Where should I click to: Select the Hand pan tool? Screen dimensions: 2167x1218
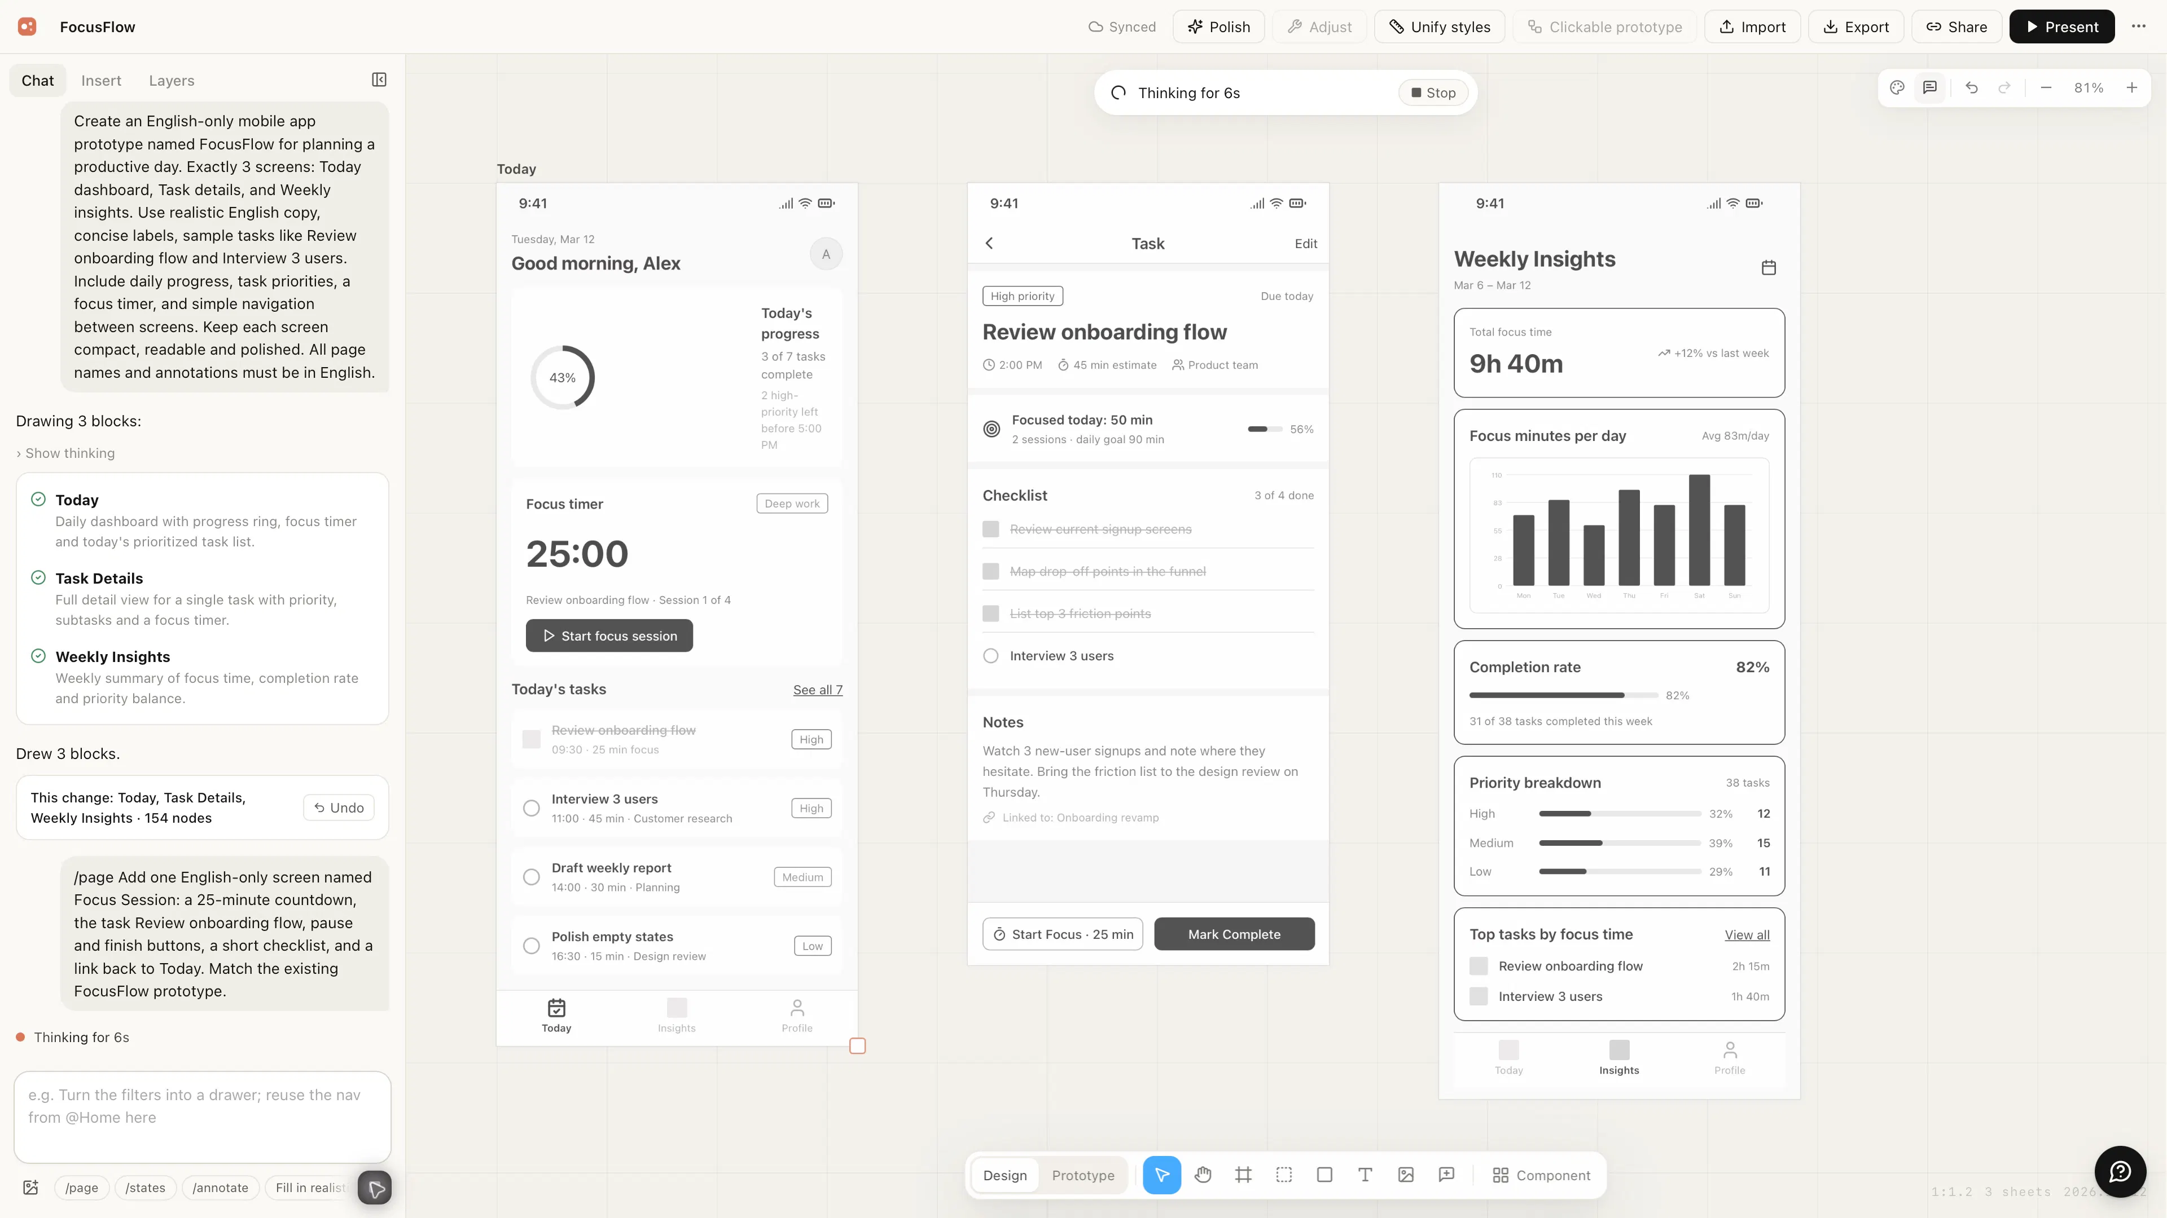tap(1203, 1175)
